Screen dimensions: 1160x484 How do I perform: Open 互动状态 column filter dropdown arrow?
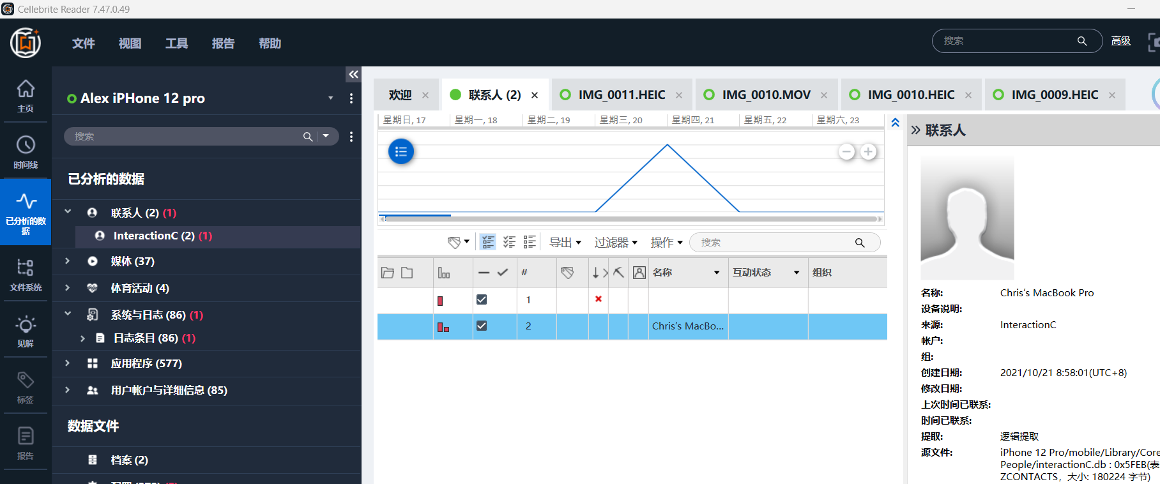tap(797, 273)
